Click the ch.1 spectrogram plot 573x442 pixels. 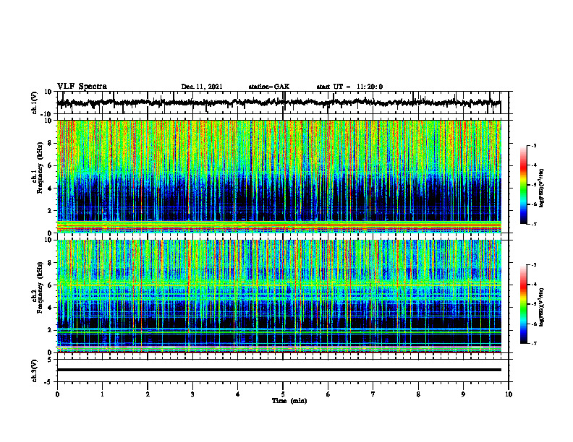pos(279,176)
